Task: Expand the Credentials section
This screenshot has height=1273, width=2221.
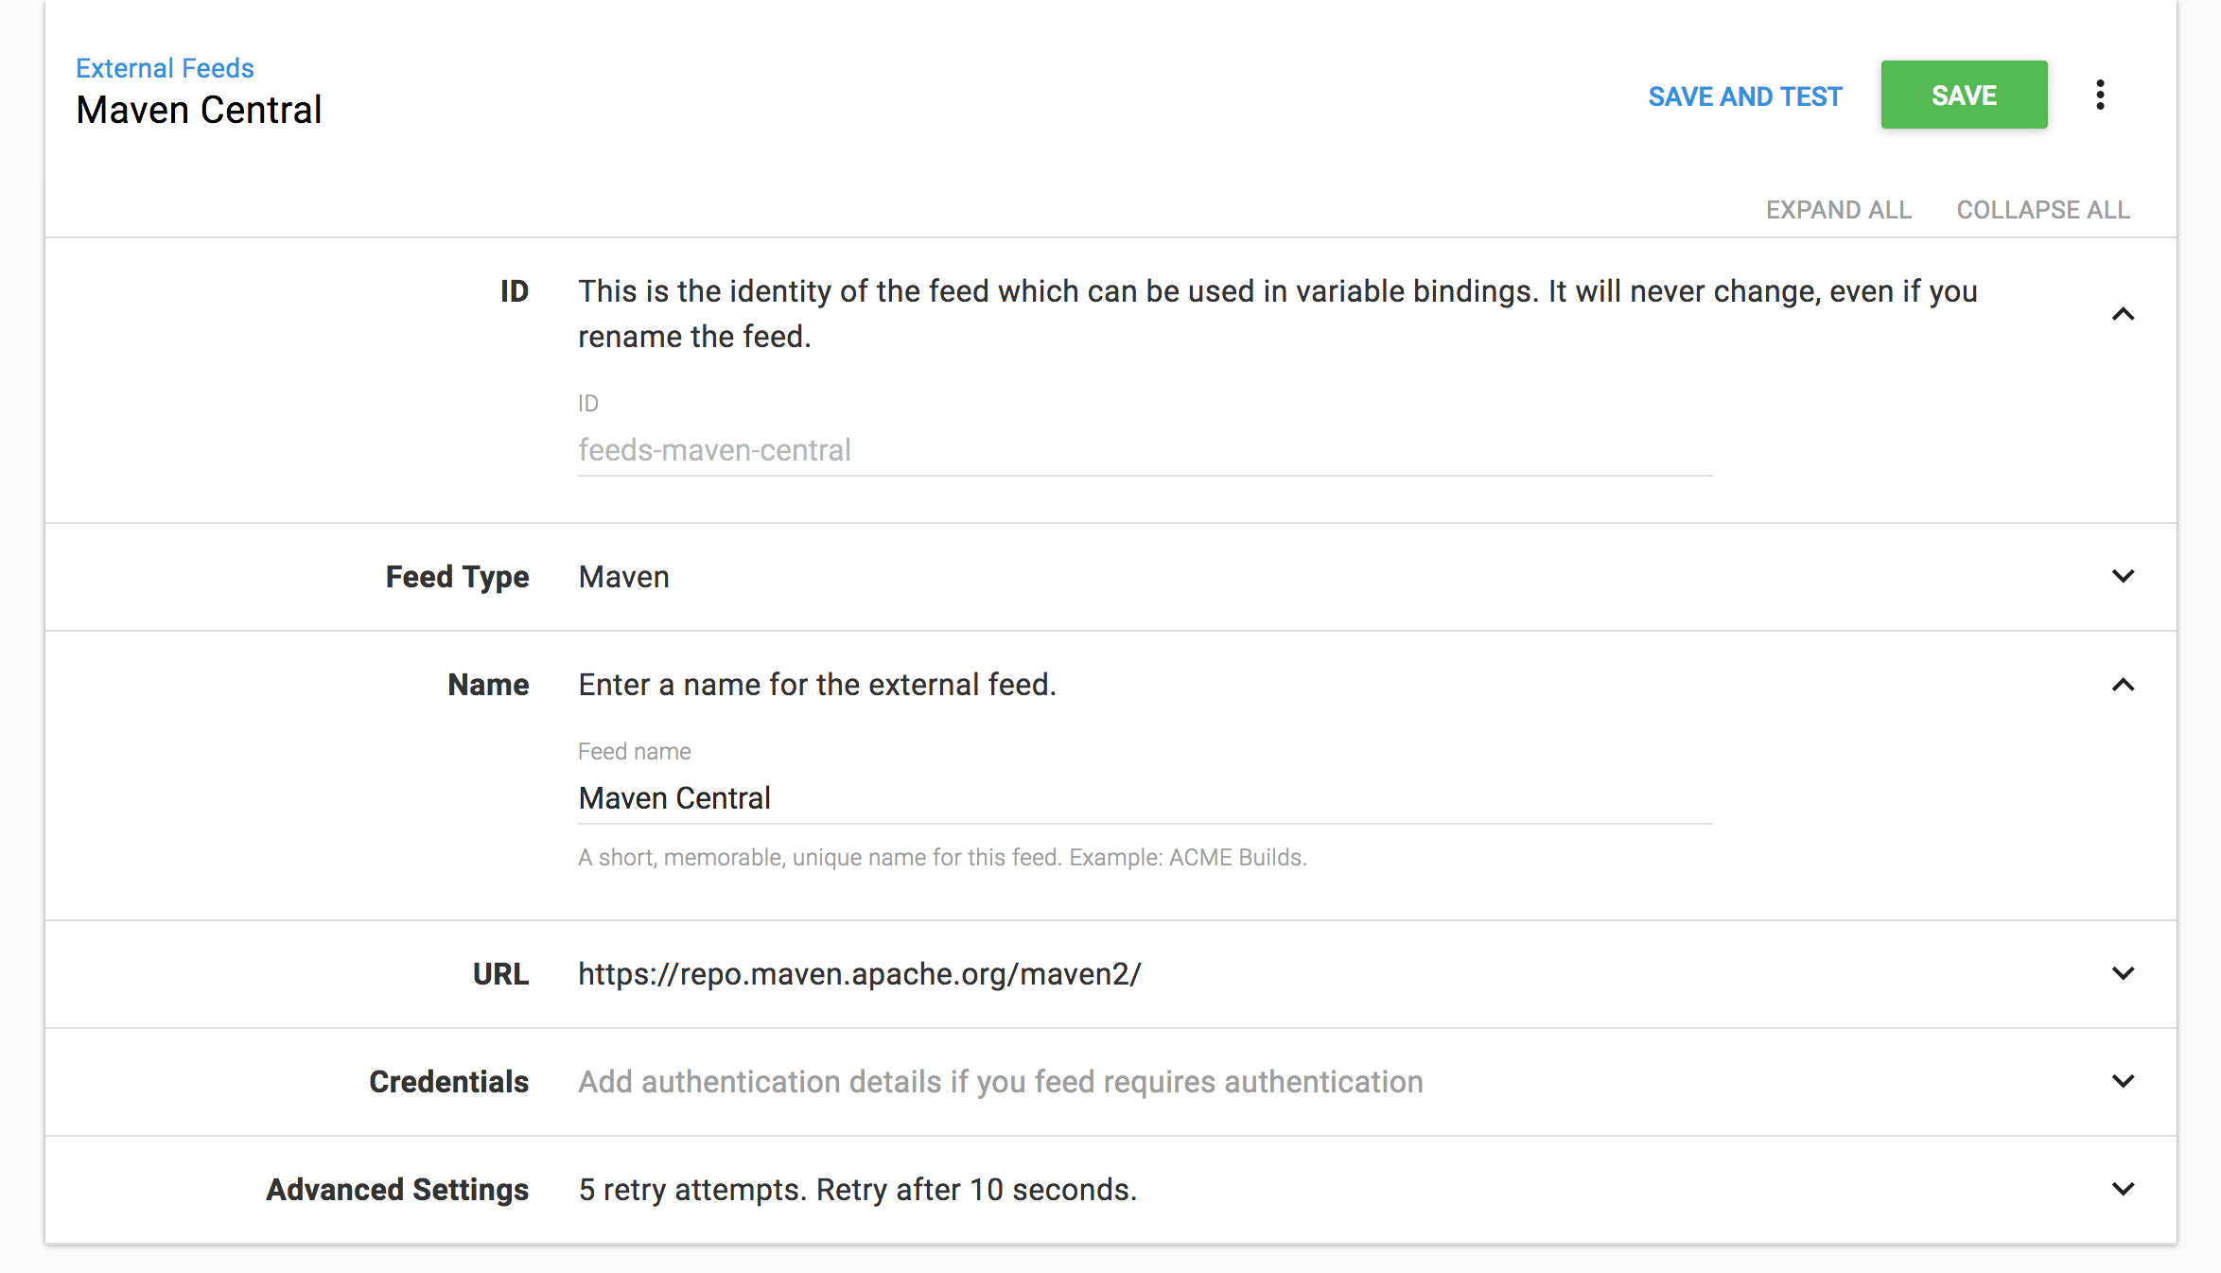Action: [2125, 1081]
